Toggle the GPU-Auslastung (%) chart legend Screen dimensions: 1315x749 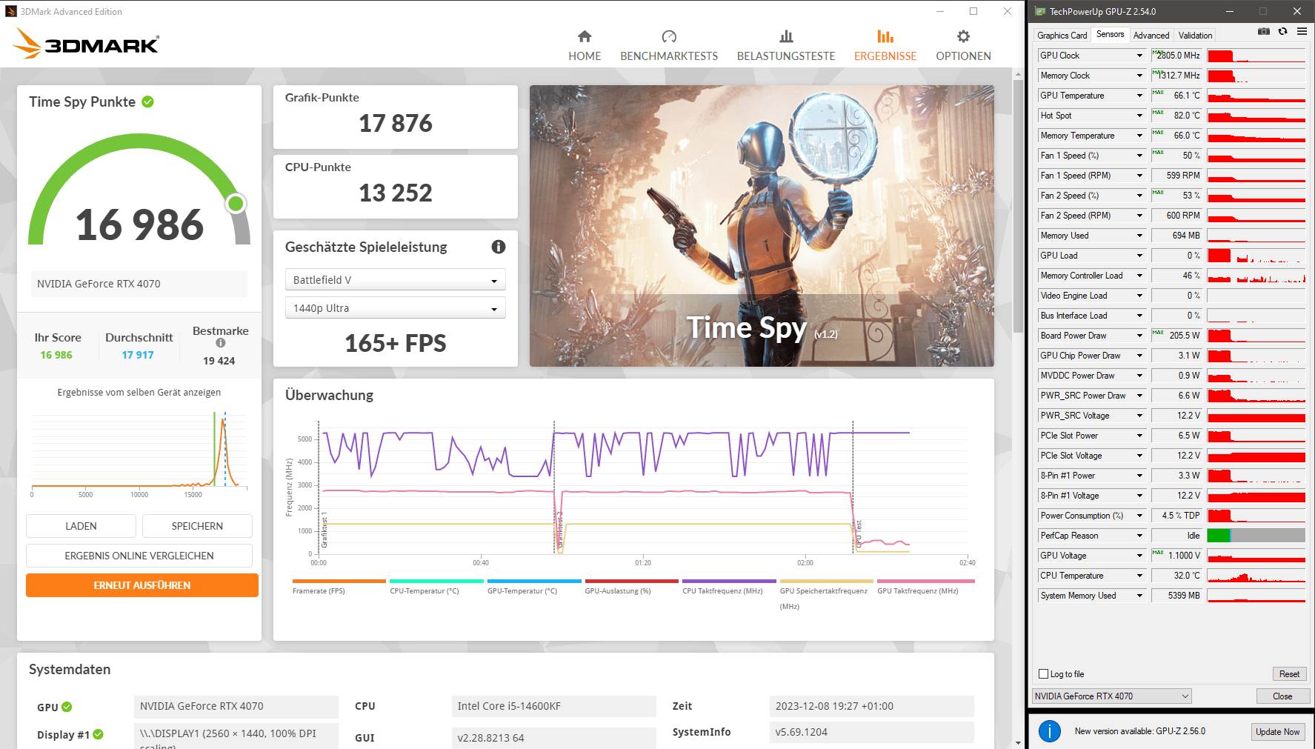point(631,587)
